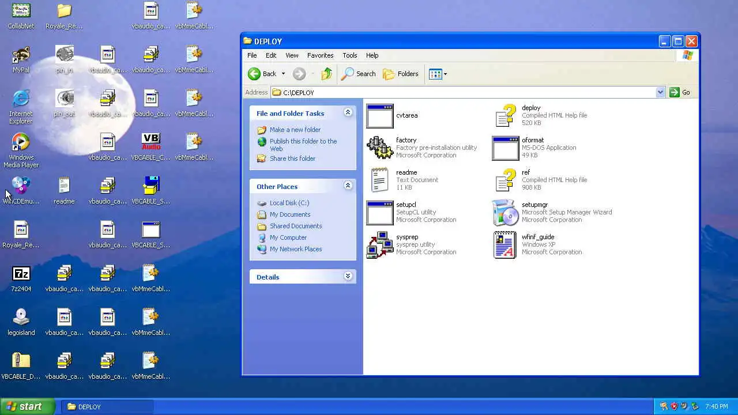
Task: Open the Back history dropdown arrow
Action: [x=283, y=74]
